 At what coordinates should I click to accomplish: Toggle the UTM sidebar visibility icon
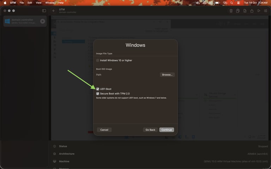(x=44, y=11)
